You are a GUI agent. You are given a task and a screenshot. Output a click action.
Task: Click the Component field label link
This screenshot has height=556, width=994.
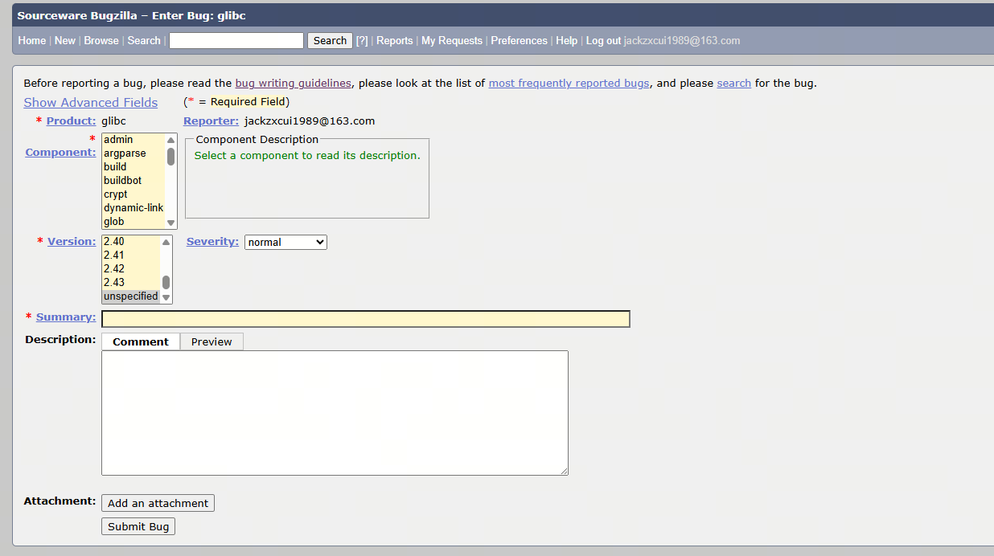pyautogui.click(x=61, y=152)
